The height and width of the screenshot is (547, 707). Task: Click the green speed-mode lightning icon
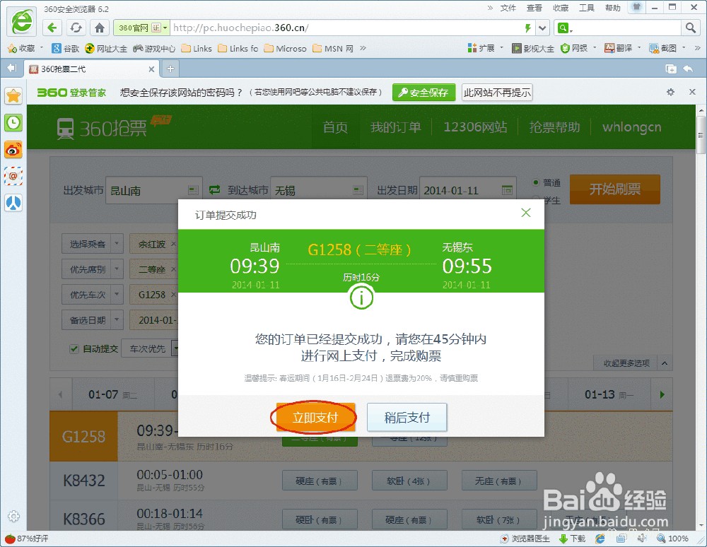(x=527, y=28)
